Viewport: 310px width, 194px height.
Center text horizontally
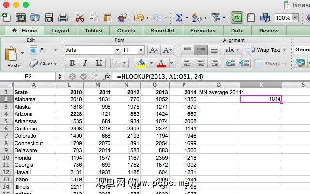[x=201, y=64]
